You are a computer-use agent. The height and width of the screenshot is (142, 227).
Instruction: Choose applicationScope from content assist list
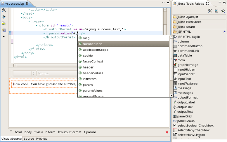(x=123, y=50)
